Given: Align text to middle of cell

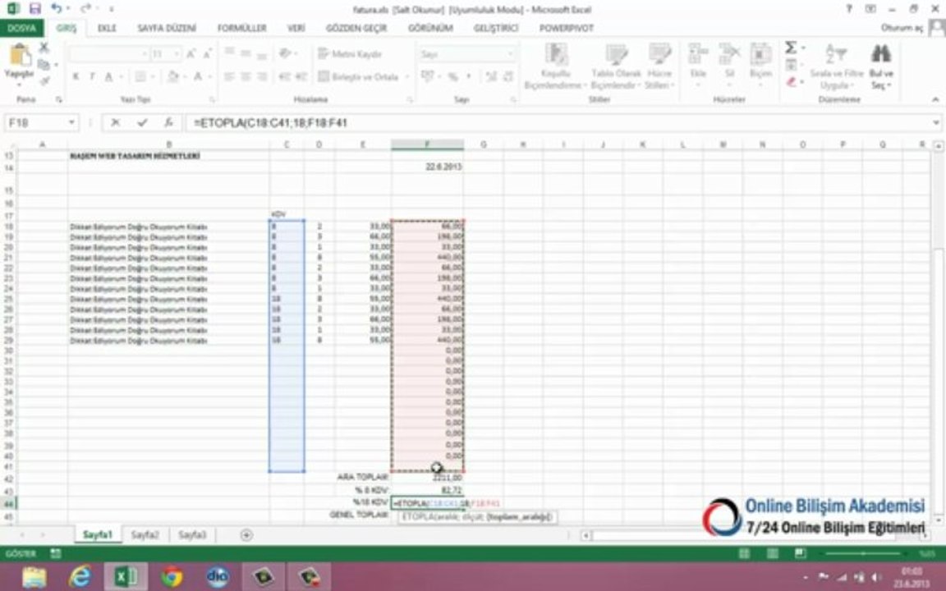Looking at the screenshot, I should (x=246, y=53).
